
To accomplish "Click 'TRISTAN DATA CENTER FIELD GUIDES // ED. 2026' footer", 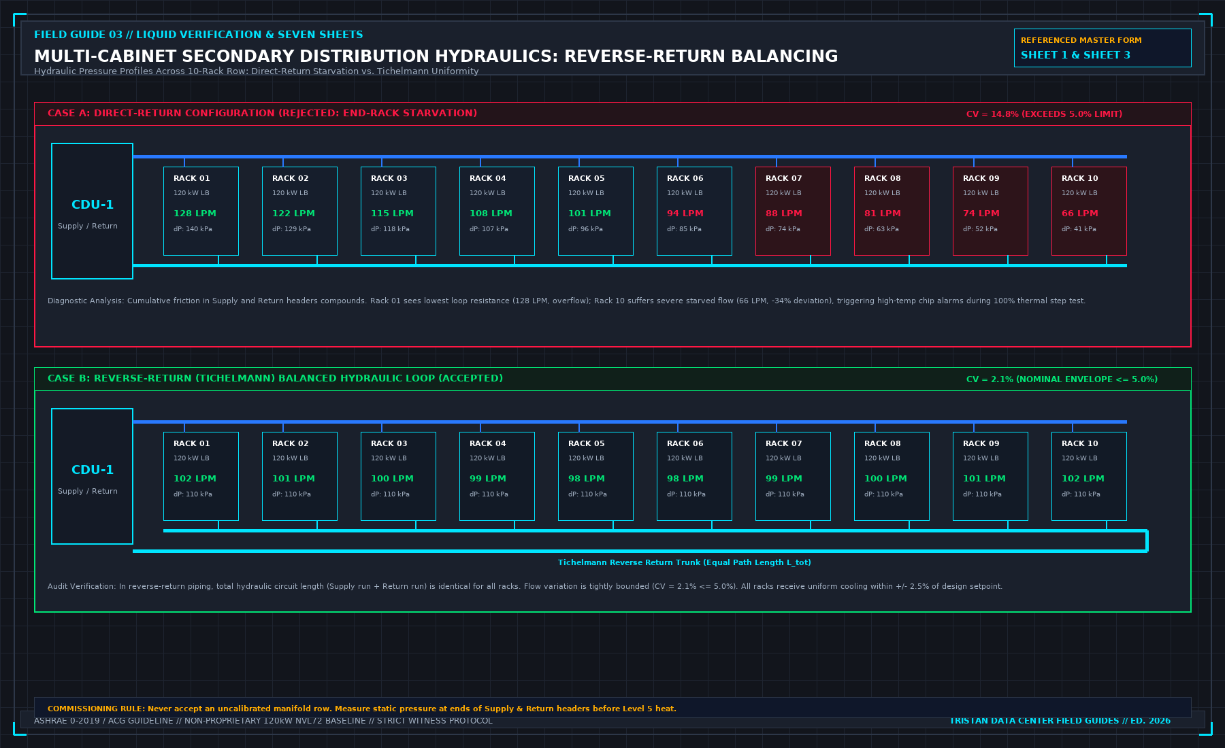I will [x=1060, y=721].
